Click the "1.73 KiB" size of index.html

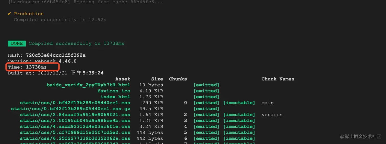pyautogui.click(x=151, y=97)
